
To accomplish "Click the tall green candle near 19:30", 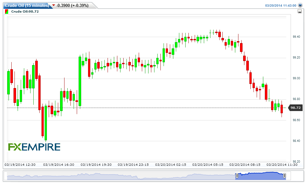I will pos(80,81).
